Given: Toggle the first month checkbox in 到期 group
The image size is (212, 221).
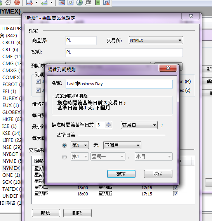Looking at the screenshot, I should (x=38, y=81).
